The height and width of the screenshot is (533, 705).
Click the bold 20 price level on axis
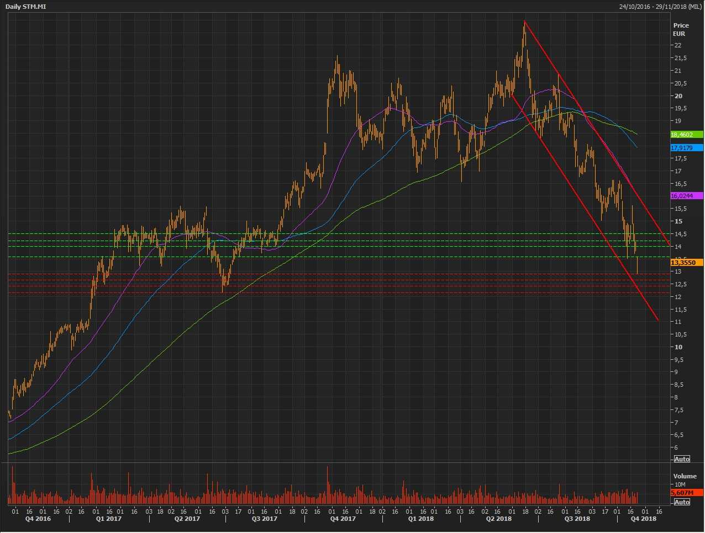(678, 96)
